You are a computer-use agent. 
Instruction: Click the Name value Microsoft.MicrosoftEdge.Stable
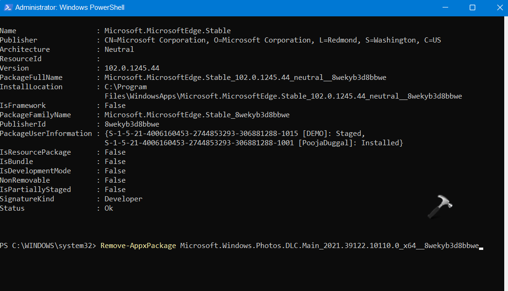[167, 31]
